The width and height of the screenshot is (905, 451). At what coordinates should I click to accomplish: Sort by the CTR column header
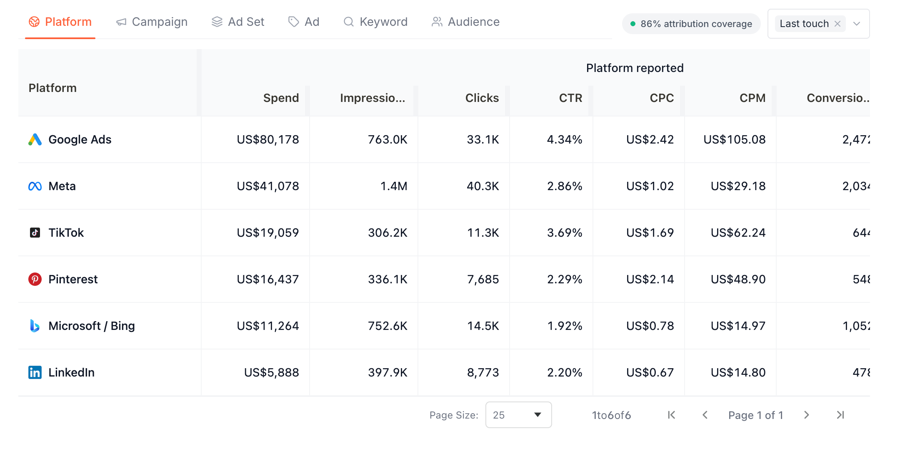point(570,98)
